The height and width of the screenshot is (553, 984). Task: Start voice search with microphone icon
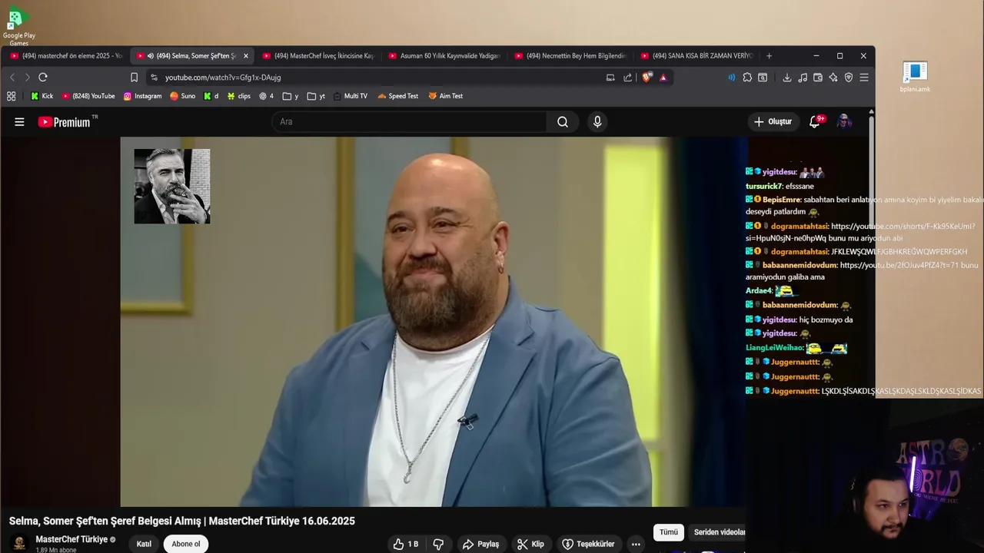coord(597,121)
